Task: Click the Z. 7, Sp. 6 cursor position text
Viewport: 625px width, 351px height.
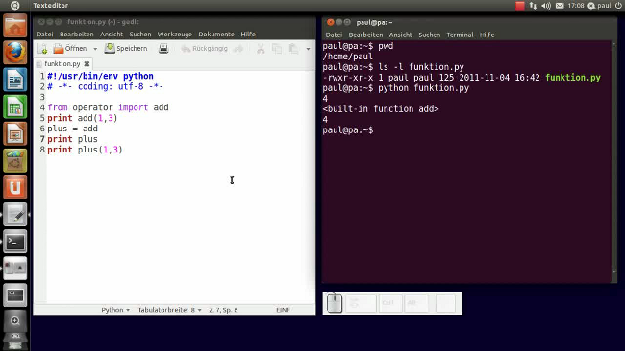Action: (223, 310)
